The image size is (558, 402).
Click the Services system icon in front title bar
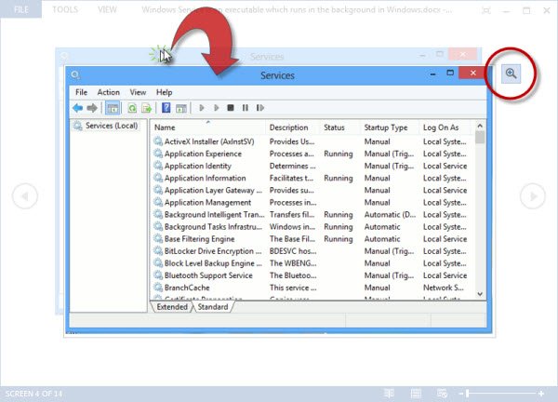click(x=75, y=74)
